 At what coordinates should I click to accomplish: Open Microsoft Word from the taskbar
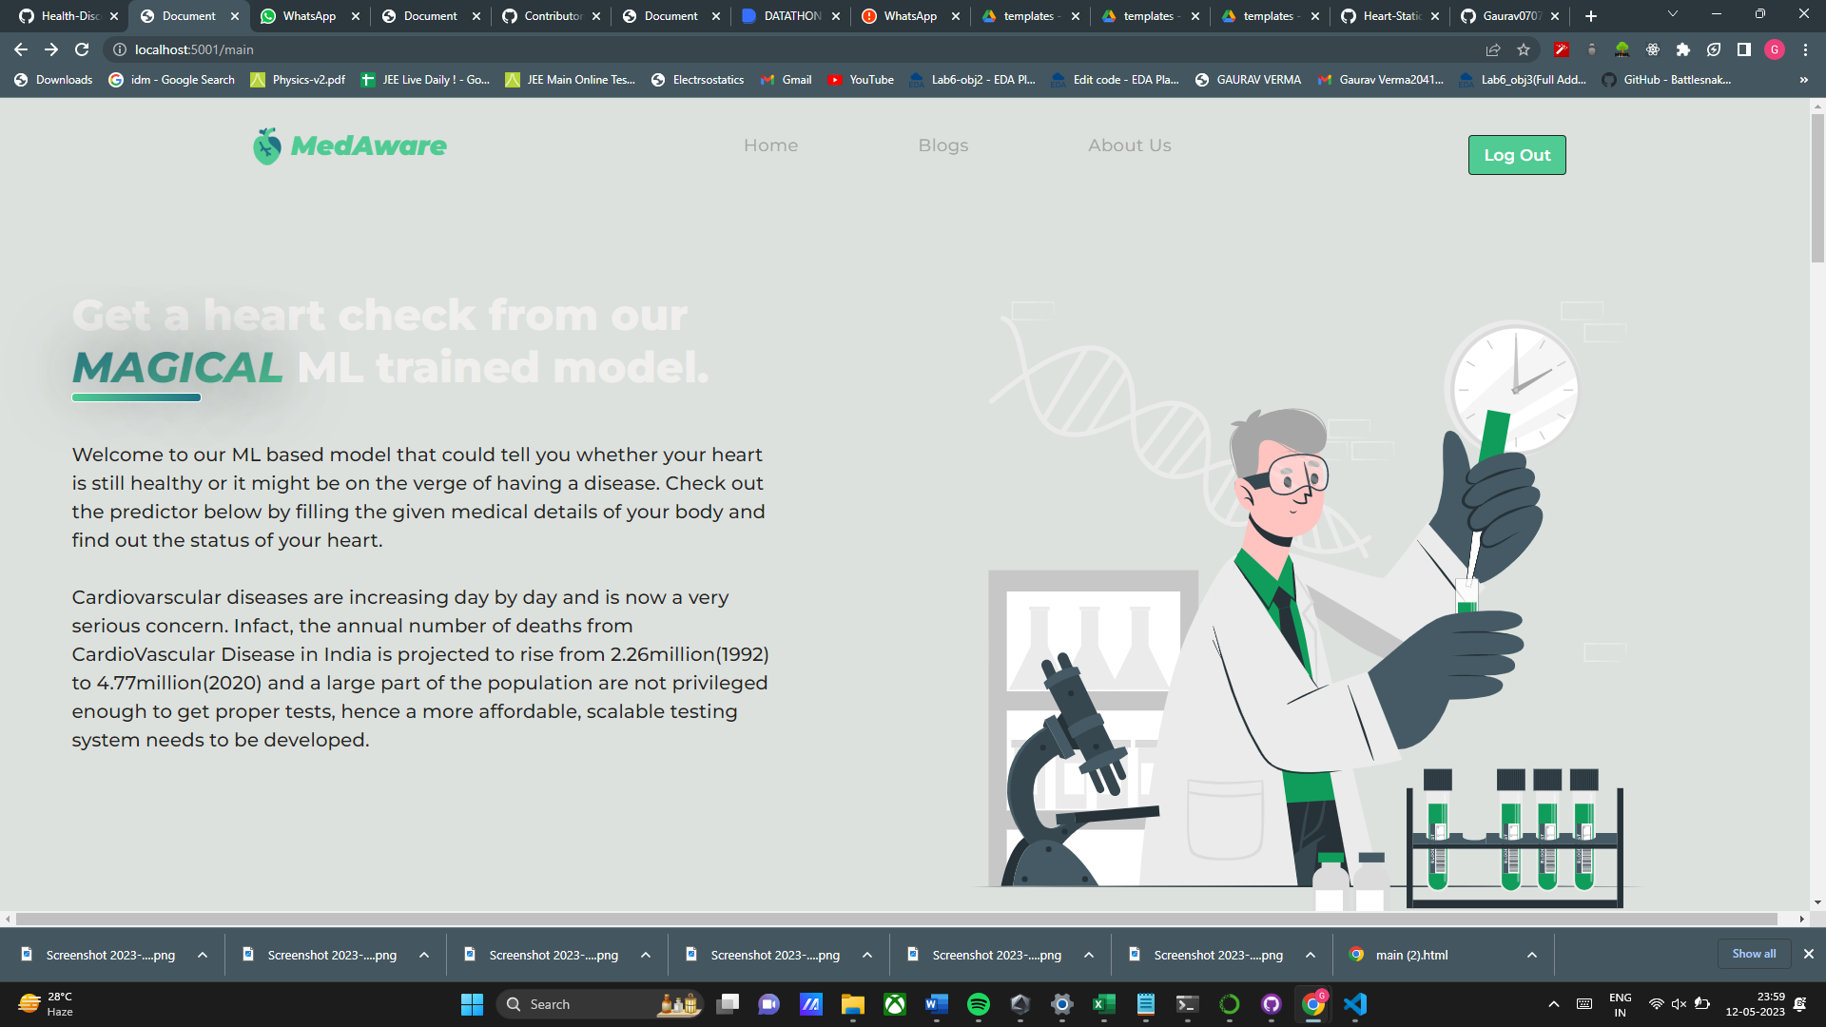tap(937, 1003)
